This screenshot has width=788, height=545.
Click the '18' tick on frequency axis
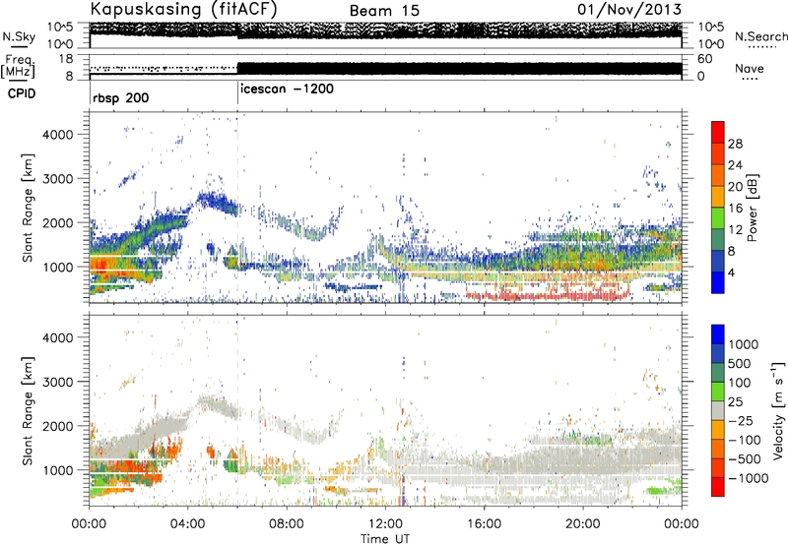[x=66, y=59]
